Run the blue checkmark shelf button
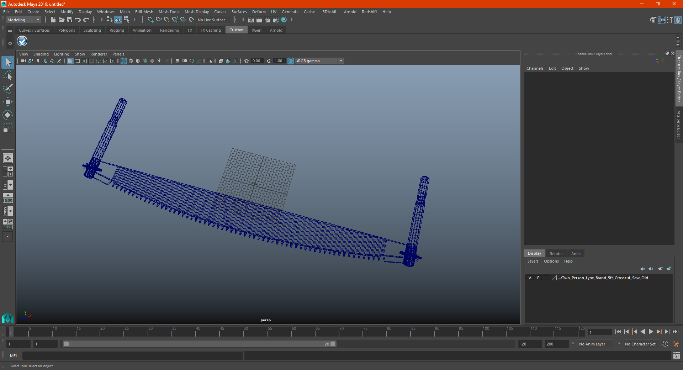The width and height of the screenshot is (683, 370). tap(22, 41)
